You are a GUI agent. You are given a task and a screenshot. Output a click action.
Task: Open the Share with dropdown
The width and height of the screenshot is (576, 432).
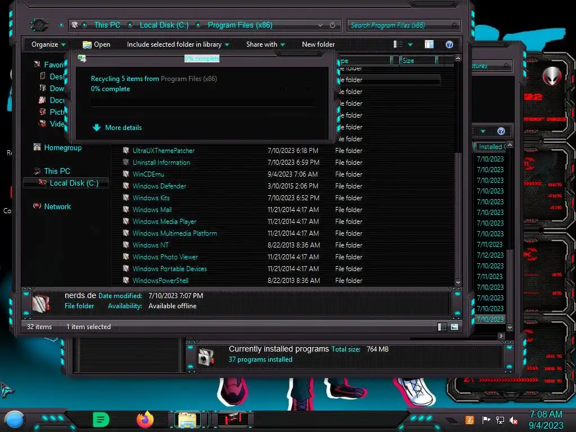click(x=265, y=44)
